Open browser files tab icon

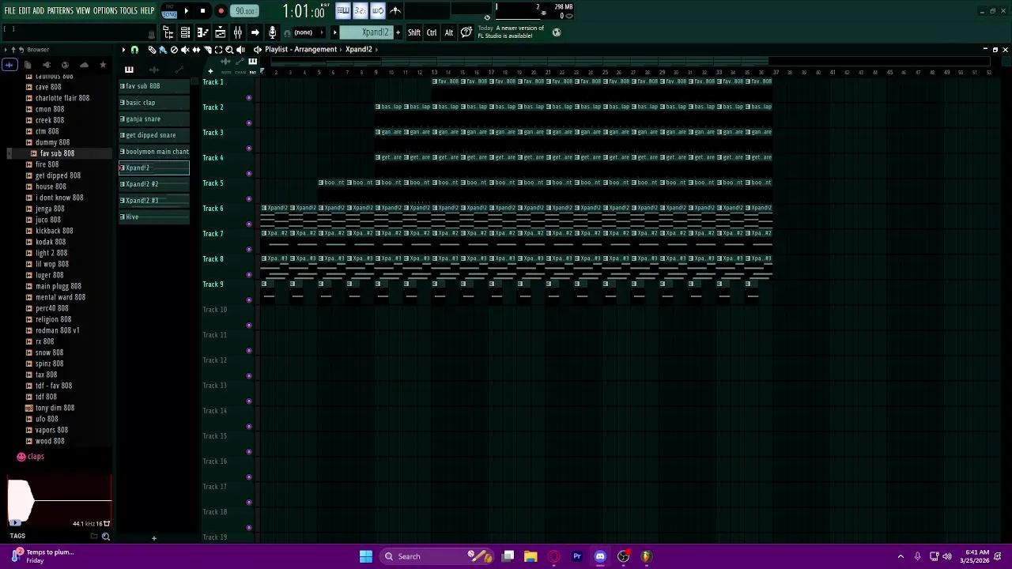28,65
